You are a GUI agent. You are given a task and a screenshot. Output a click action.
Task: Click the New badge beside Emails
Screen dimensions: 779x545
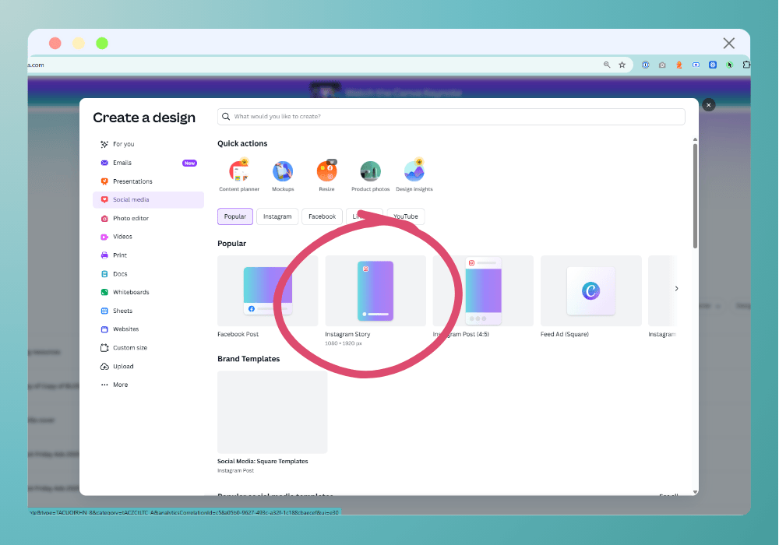point(189,163)
